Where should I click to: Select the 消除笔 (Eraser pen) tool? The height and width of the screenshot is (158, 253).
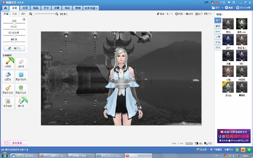click(x=21, y=63)
